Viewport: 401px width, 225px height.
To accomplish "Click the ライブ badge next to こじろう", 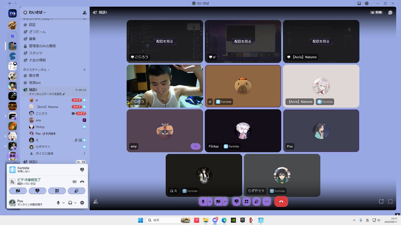I will (81, 113).
